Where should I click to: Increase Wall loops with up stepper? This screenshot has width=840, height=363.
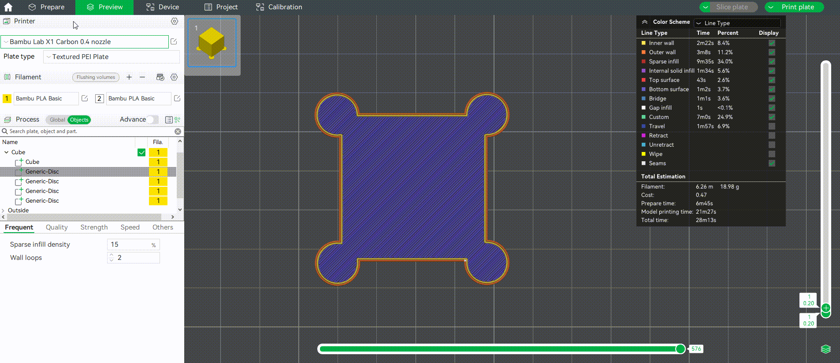tap(112, 255)
